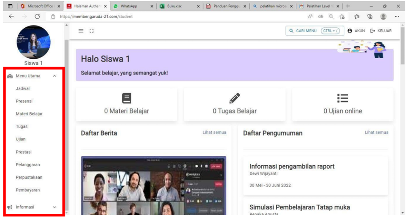406x224 pixels.
Task: Click the zoom magnifier icon in address bar
Action: [331, 16]
